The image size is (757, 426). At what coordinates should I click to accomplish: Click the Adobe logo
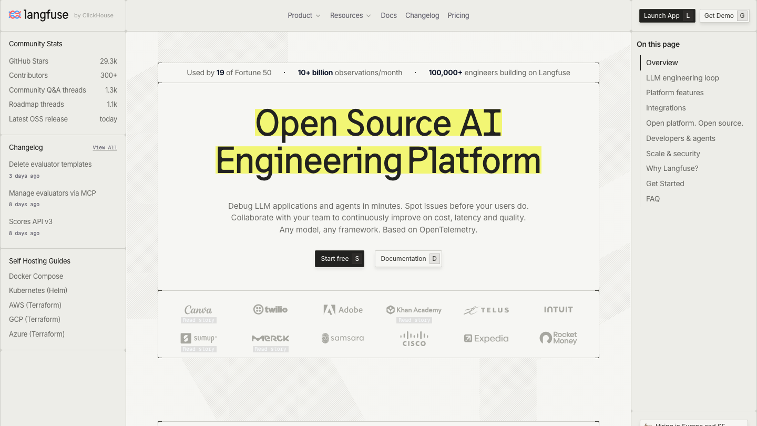coord(343,310)
